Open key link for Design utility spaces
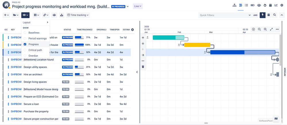Image resolution: width=287 pixels, height=125 pixels. [16, 67]
